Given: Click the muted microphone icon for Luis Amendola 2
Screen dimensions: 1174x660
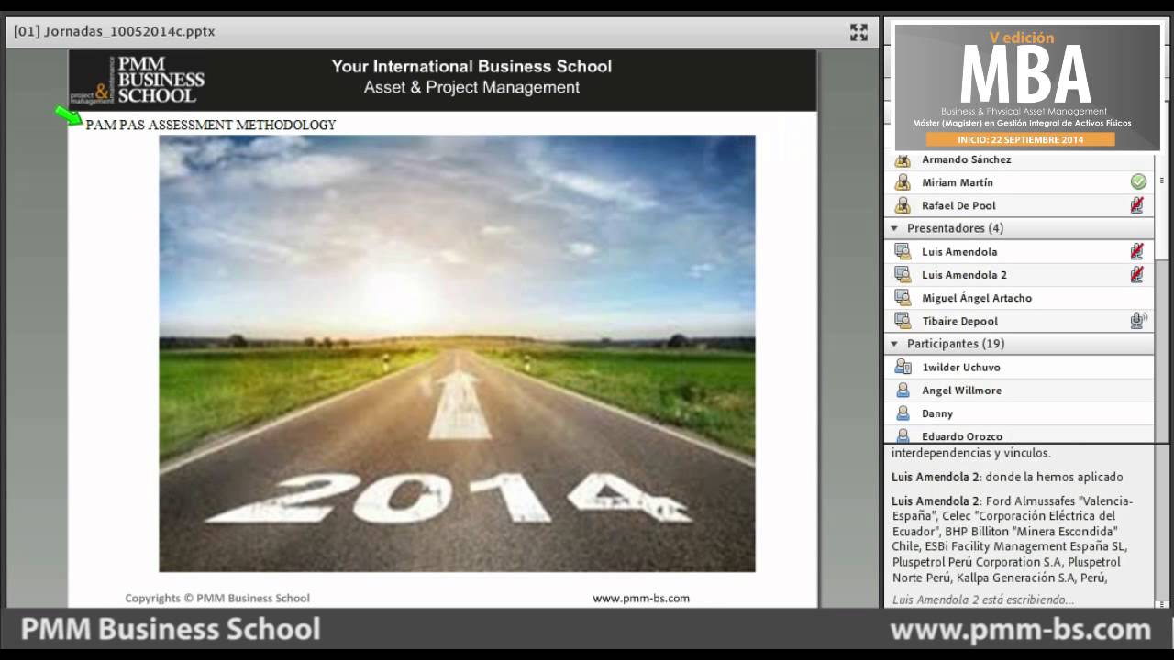Looking at the screenshot, I should (x=1137, y=275).
